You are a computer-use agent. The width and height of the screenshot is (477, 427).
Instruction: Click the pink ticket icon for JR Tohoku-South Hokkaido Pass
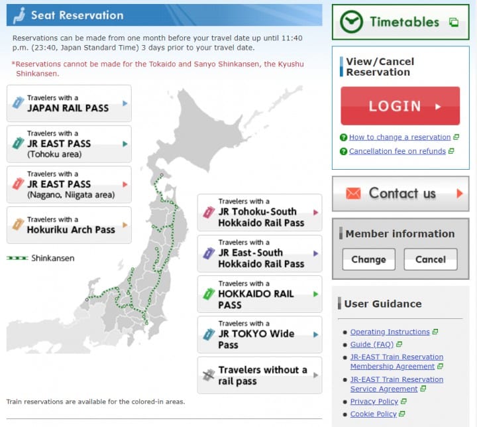[x=209, y=212]
